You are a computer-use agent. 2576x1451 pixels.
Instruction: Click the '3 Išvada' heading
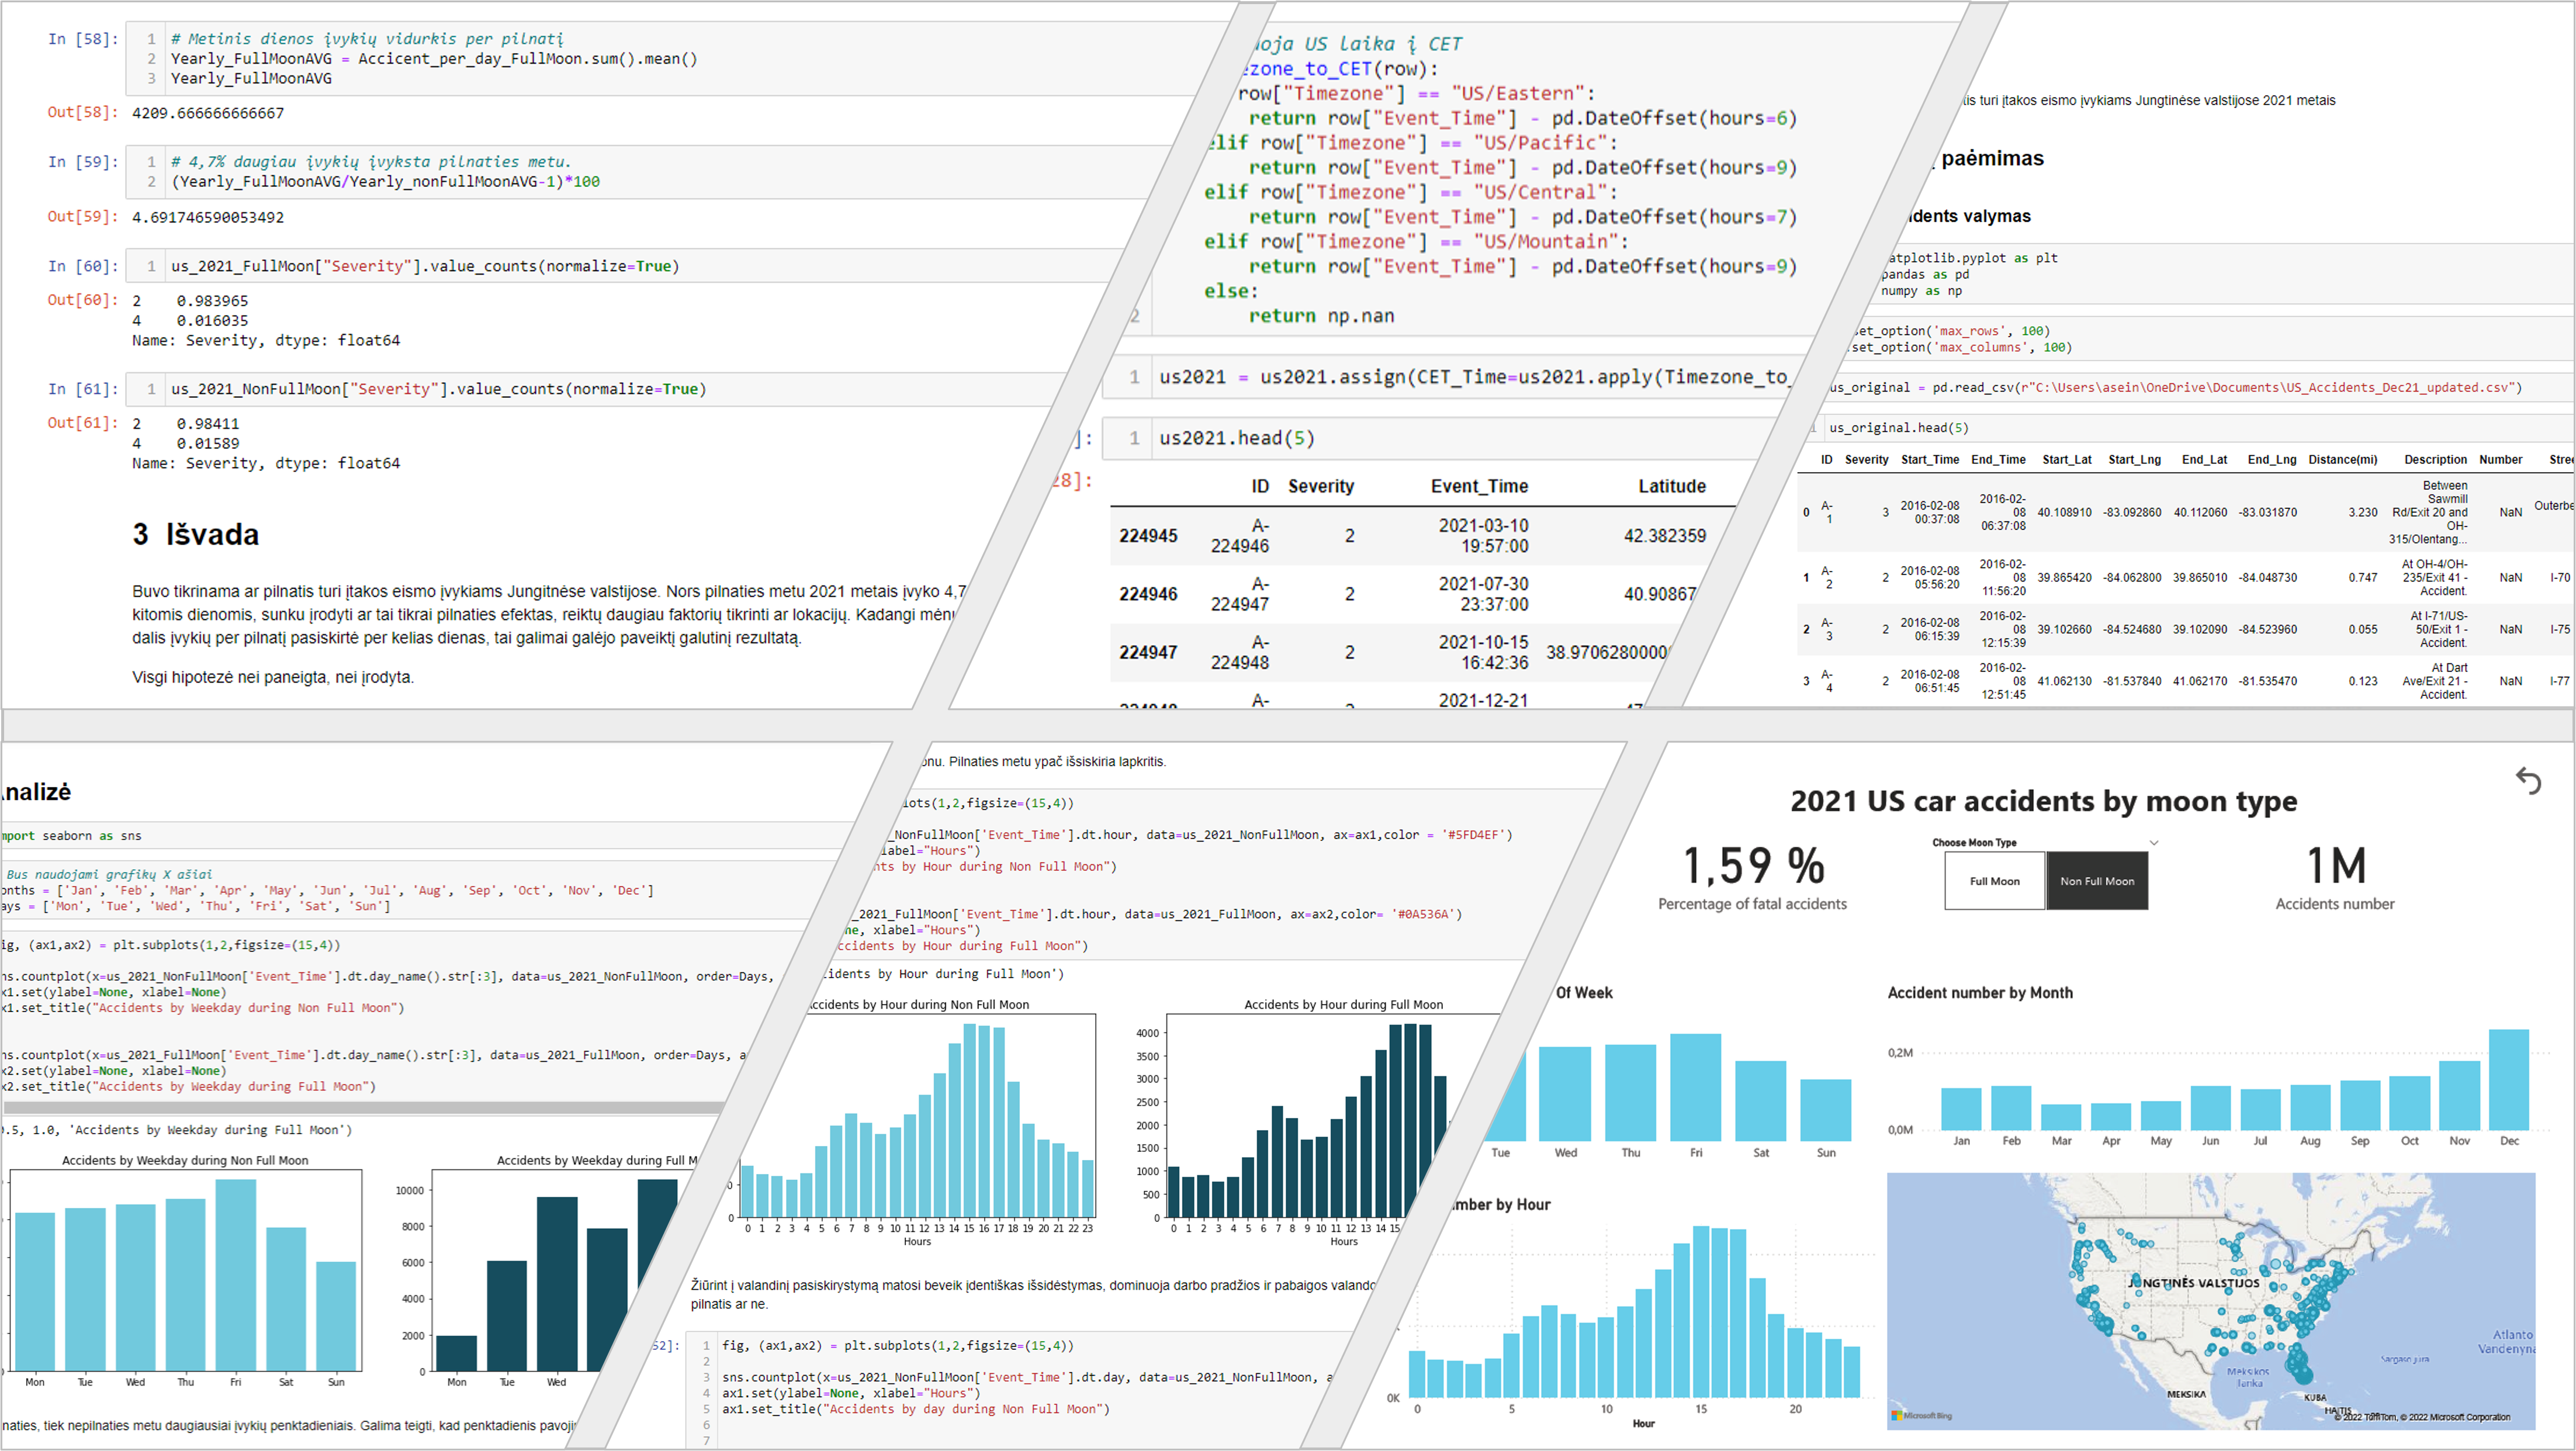(x=196, y=534)
